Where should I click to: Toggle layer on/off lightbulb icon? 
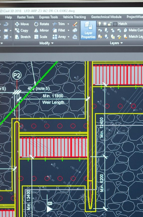(x=100, y=24)
